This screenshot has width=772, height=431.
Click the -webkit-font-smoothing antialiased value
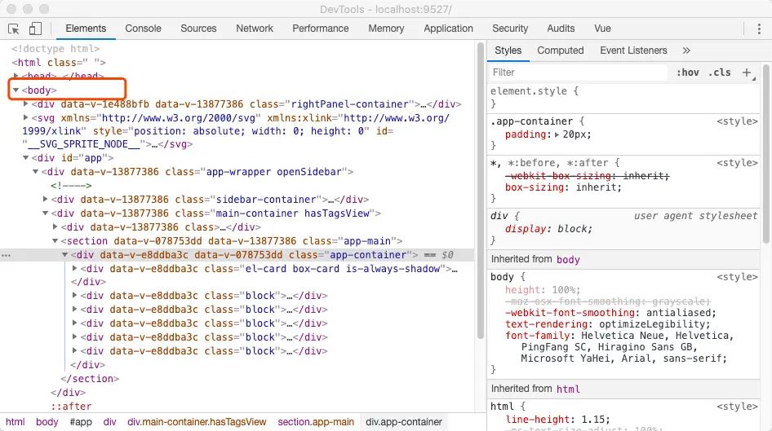(x=681, y=313)
